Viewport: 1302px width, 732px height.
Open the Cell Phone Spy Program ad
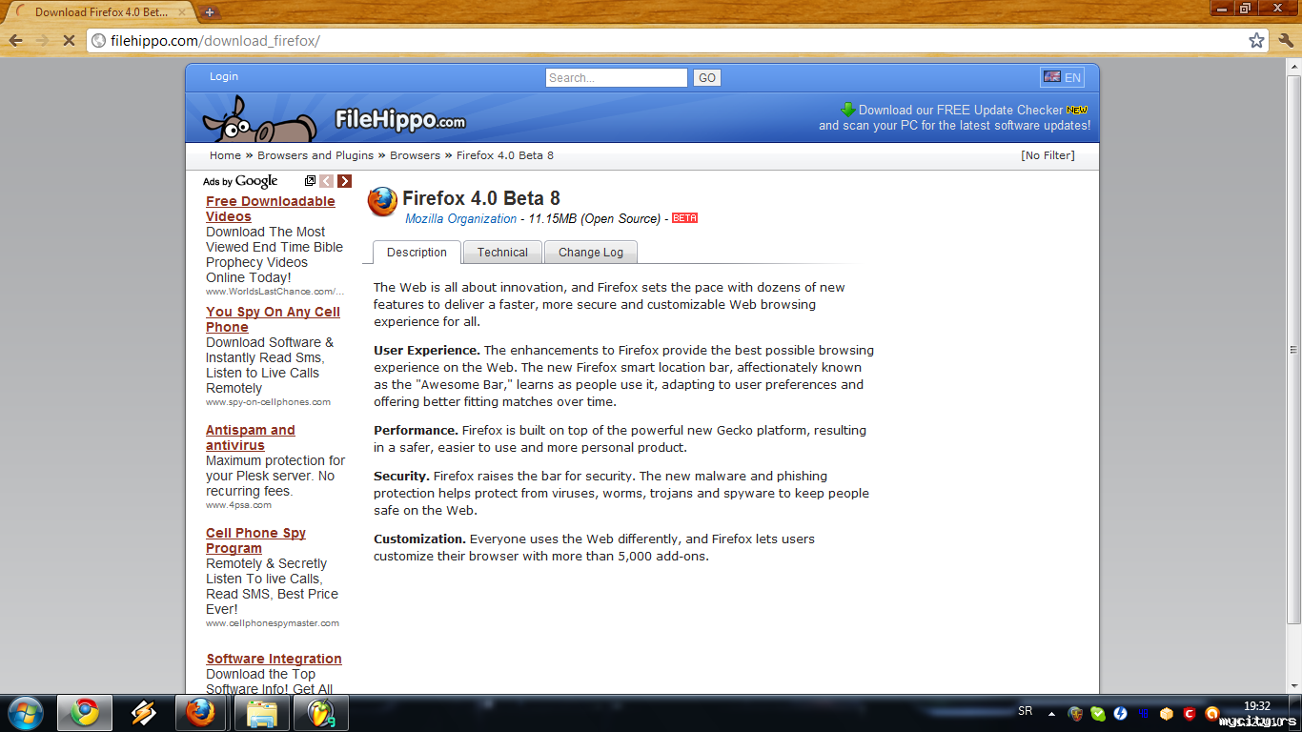coord(255,540)
